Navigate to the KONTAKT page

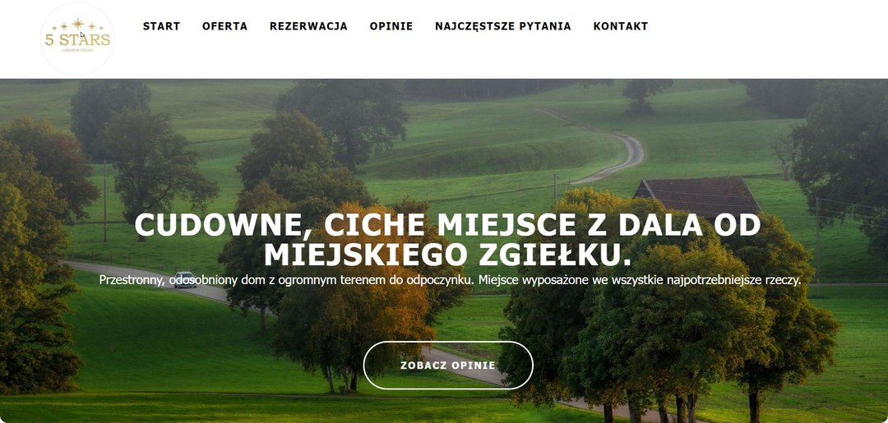click(x=621, y=26)
